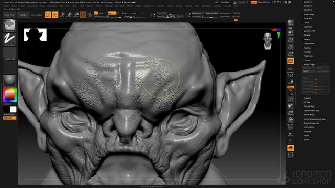Image resolution: width=335 pixels, height=188 pixels.
Task: Click the Local symmetry lock icon
Action: pos(291,82)
